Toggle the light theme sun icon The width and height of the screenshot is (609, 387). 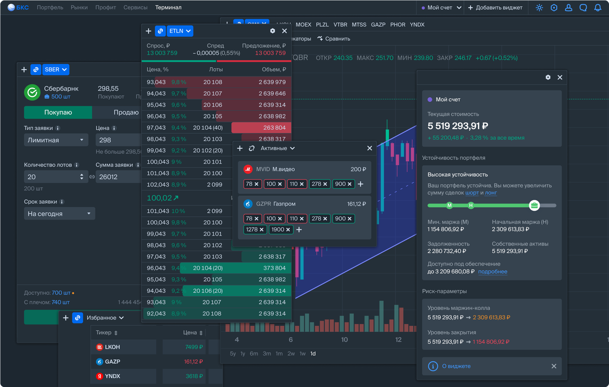539,8
